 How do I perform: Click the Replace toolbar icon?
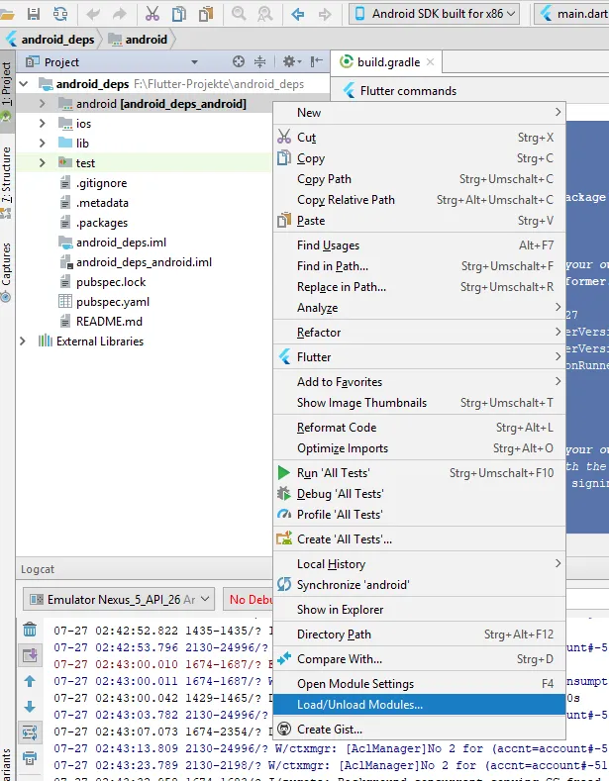264,14
